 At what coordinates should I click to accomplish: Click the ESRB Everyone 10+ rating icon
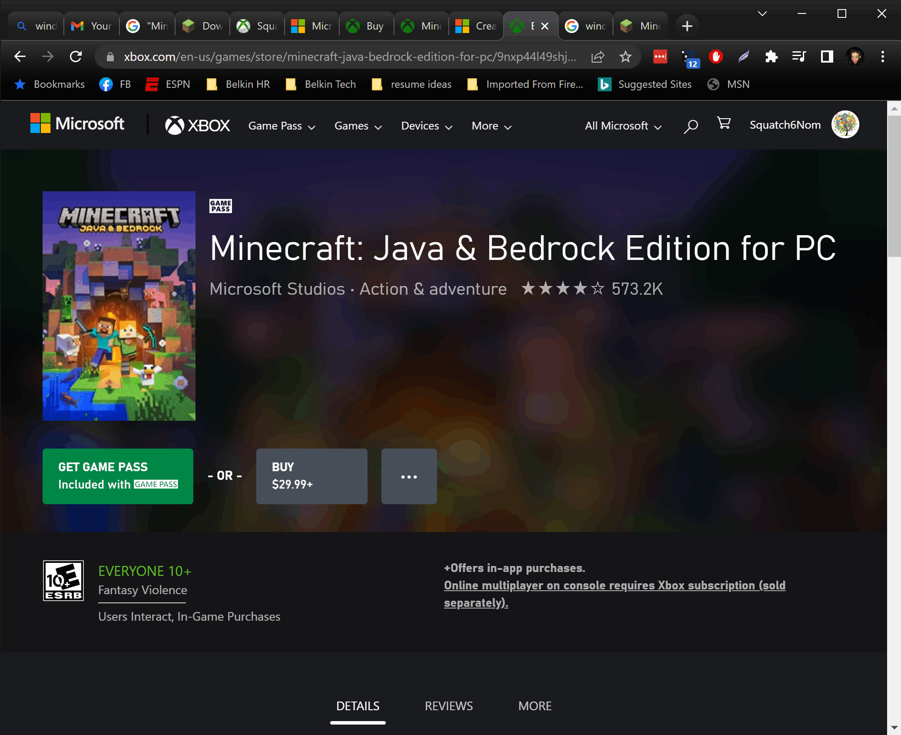coord(63,581)
